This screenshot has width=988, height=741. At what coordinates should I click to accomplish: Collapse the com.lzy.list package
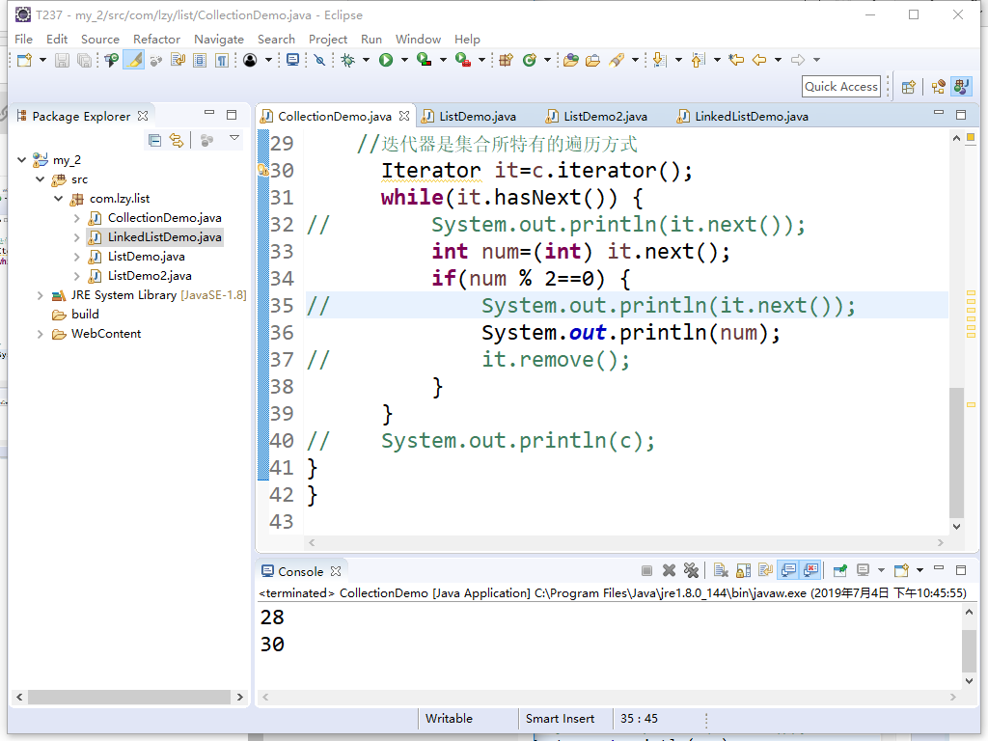click(x=59, y=199)
